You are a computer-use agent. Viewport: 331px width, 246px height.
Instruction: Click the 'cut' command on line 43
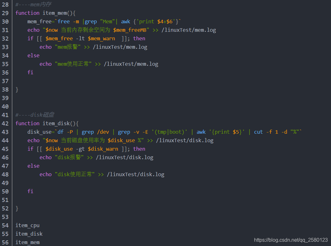(258, 132)
